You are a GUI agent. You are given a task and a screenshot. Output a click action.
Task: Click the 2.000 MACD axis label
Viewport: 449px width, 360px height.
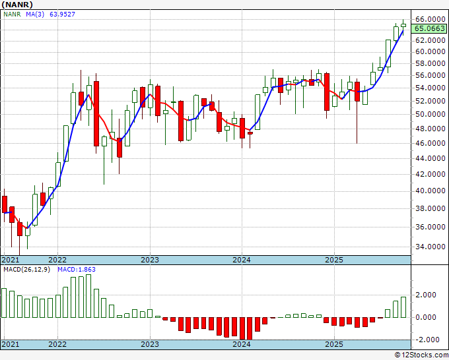[427, 295]
